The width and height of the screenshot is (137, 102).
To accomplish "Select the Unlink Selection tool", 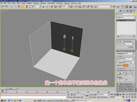I will click(x=15, y=7).
